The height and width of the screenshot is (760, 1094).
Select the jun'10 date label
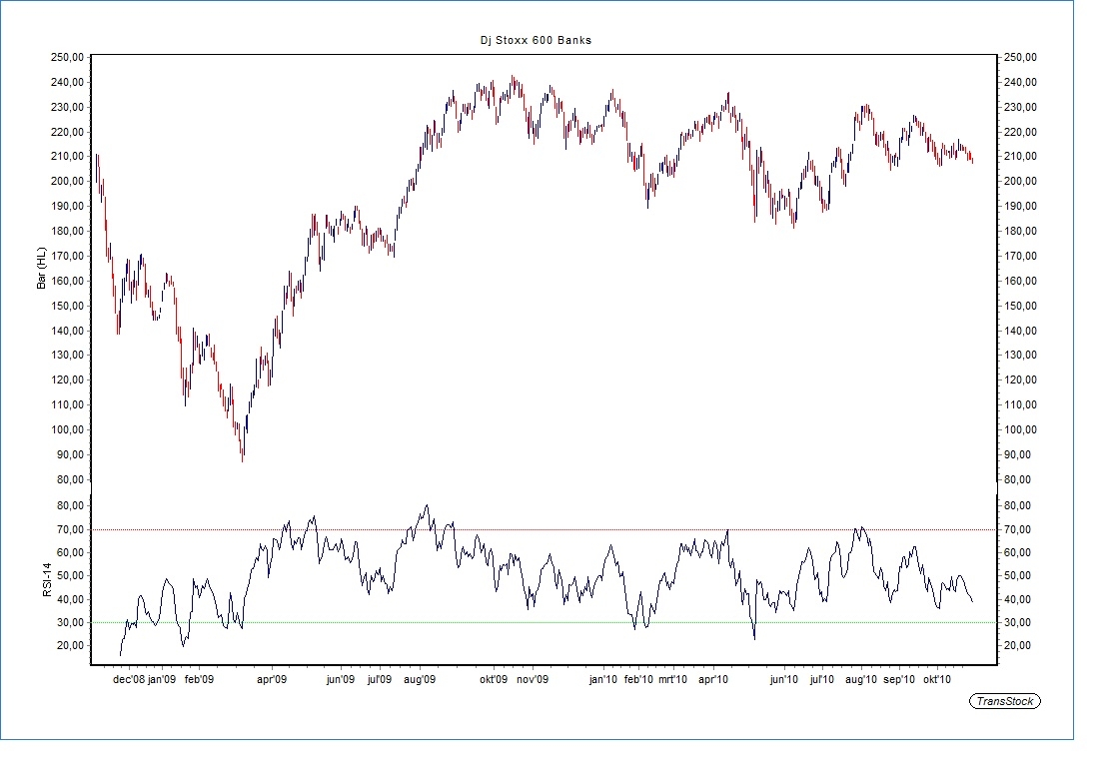(x=782, y=680)
